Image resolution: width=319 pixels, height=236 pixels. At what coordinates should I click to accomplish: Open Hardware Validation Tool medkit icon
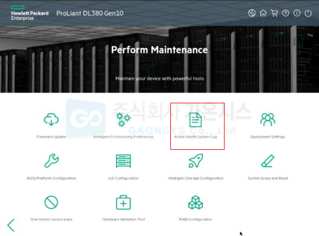click(x=123, y=202)
